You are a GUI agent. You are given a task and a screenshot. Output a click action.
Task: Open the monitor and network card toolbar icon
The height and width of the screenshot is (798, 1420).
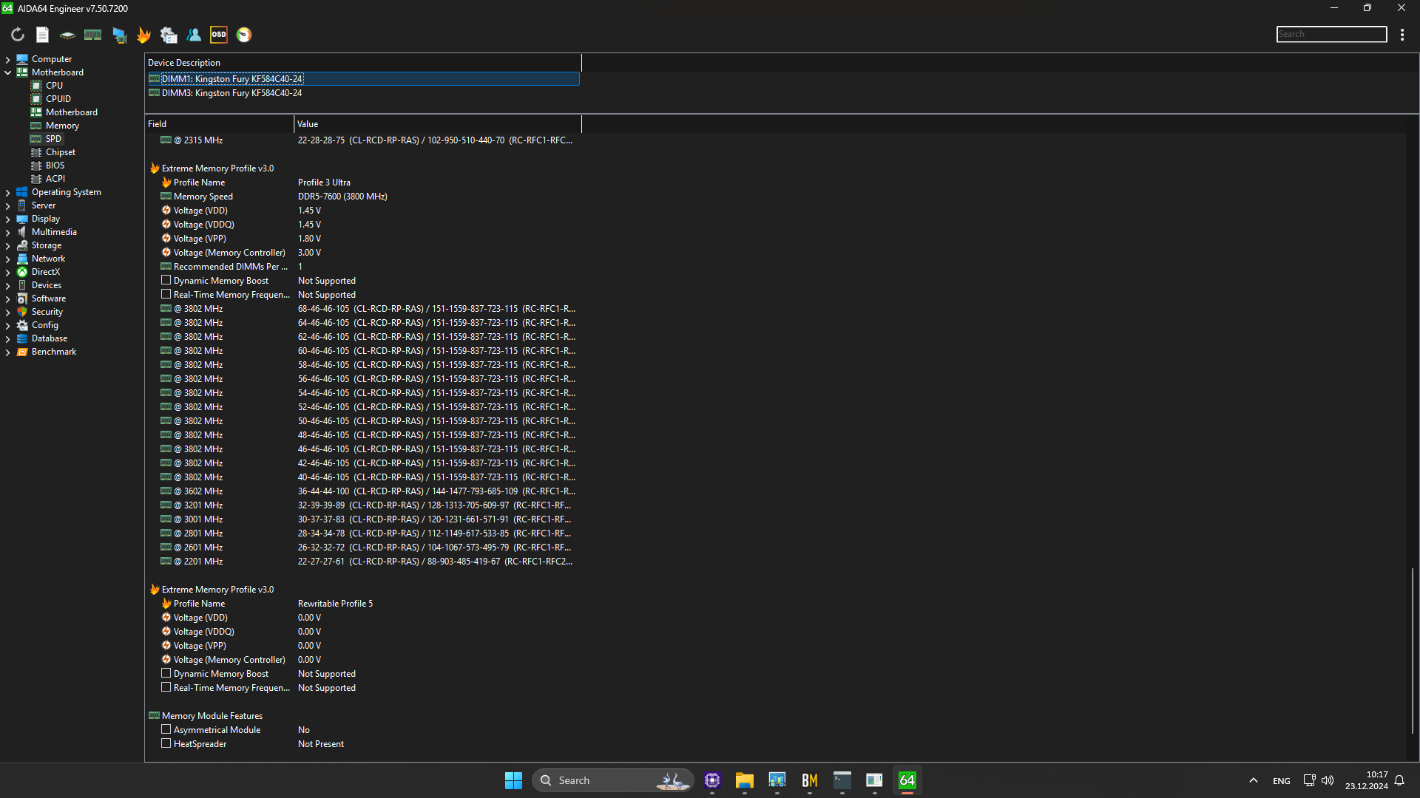pos(119,35)
